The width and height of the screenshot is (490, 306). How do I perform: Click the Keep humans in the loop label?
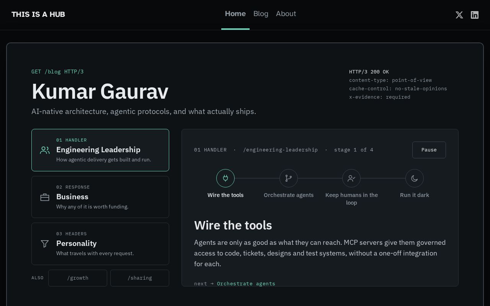pos(351,199)
